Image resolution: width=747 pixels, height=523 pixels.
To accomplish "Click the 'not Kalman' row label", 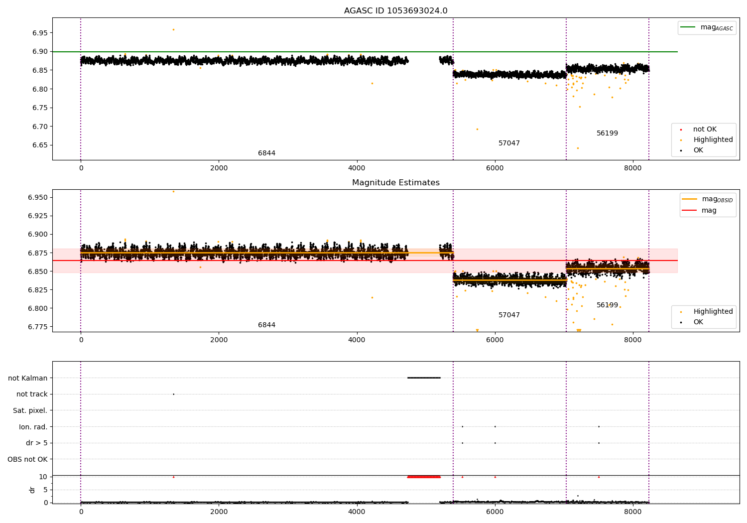I will [x=28, y=378].
